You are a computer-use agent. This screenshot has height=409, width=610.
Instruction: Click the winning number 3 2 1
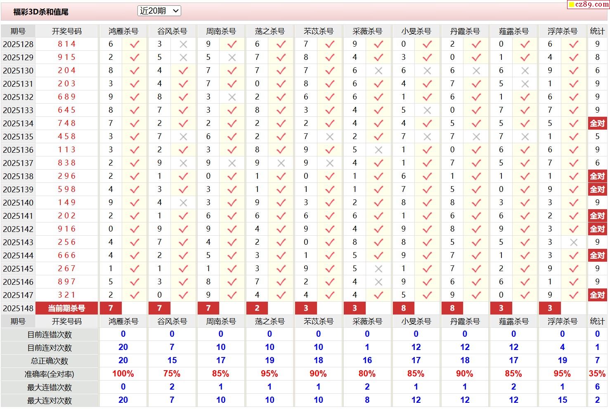(67, 295)
